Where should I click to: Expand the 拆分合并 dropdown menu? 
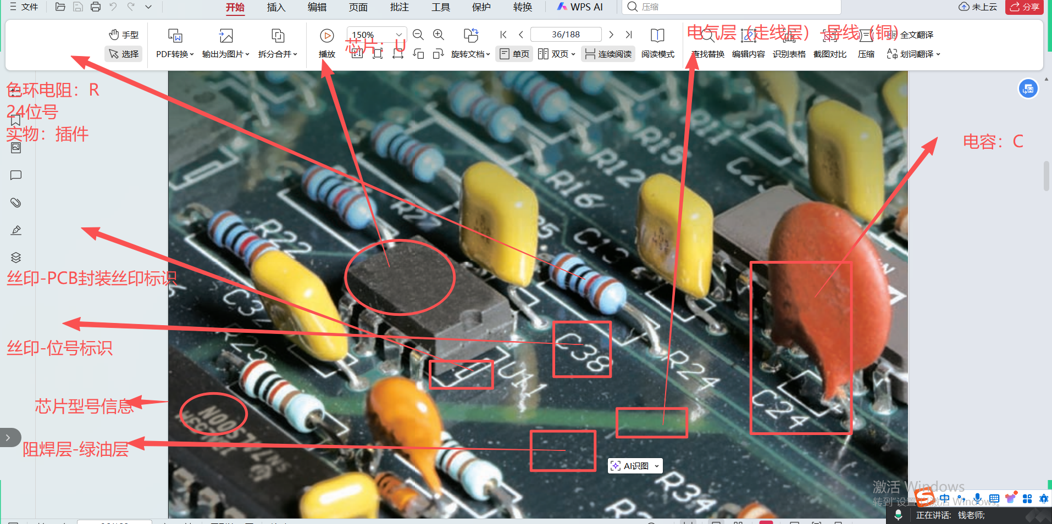[278, 54]
